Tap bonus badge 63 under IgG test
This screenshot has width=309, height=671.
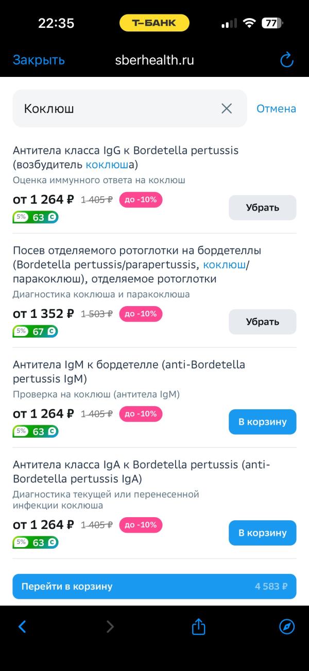click(x=36, y=217)
